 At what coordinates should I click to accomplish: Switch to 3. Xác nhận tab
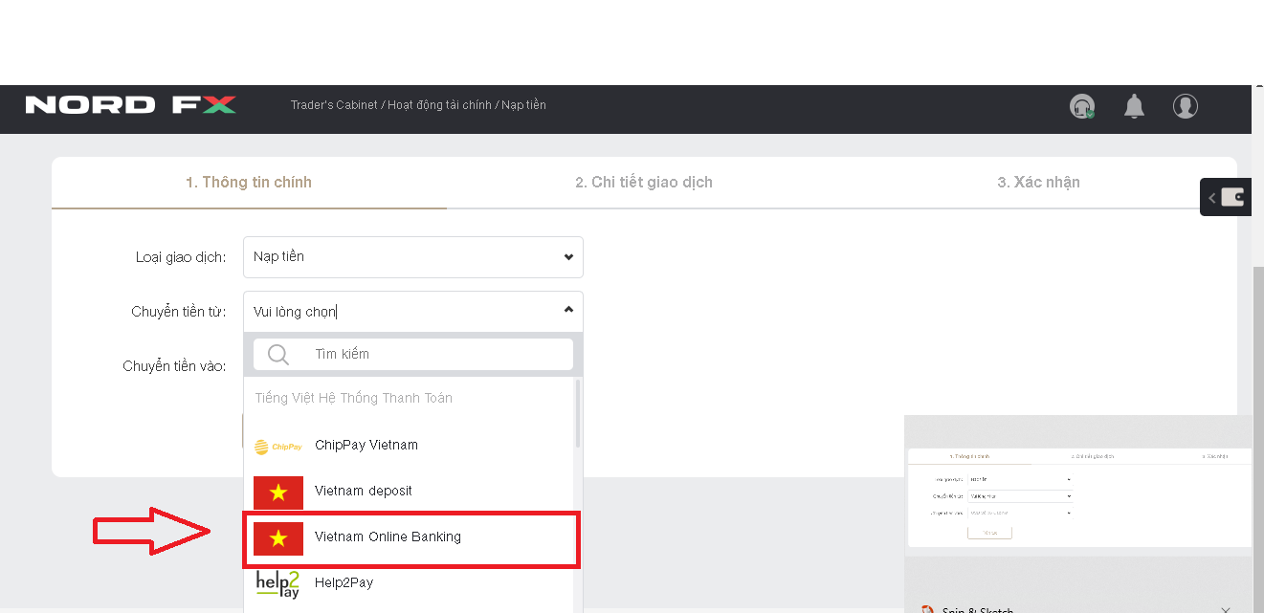pos(1039,182)
